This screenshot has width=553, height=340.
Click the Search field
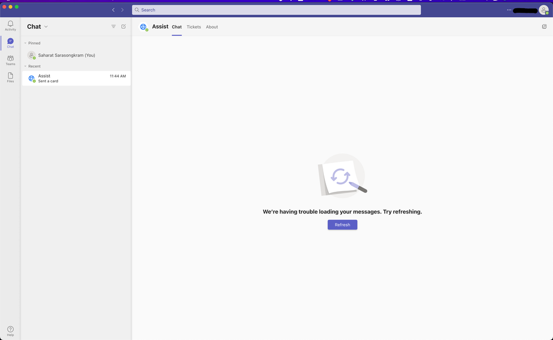tap(276, 10)
